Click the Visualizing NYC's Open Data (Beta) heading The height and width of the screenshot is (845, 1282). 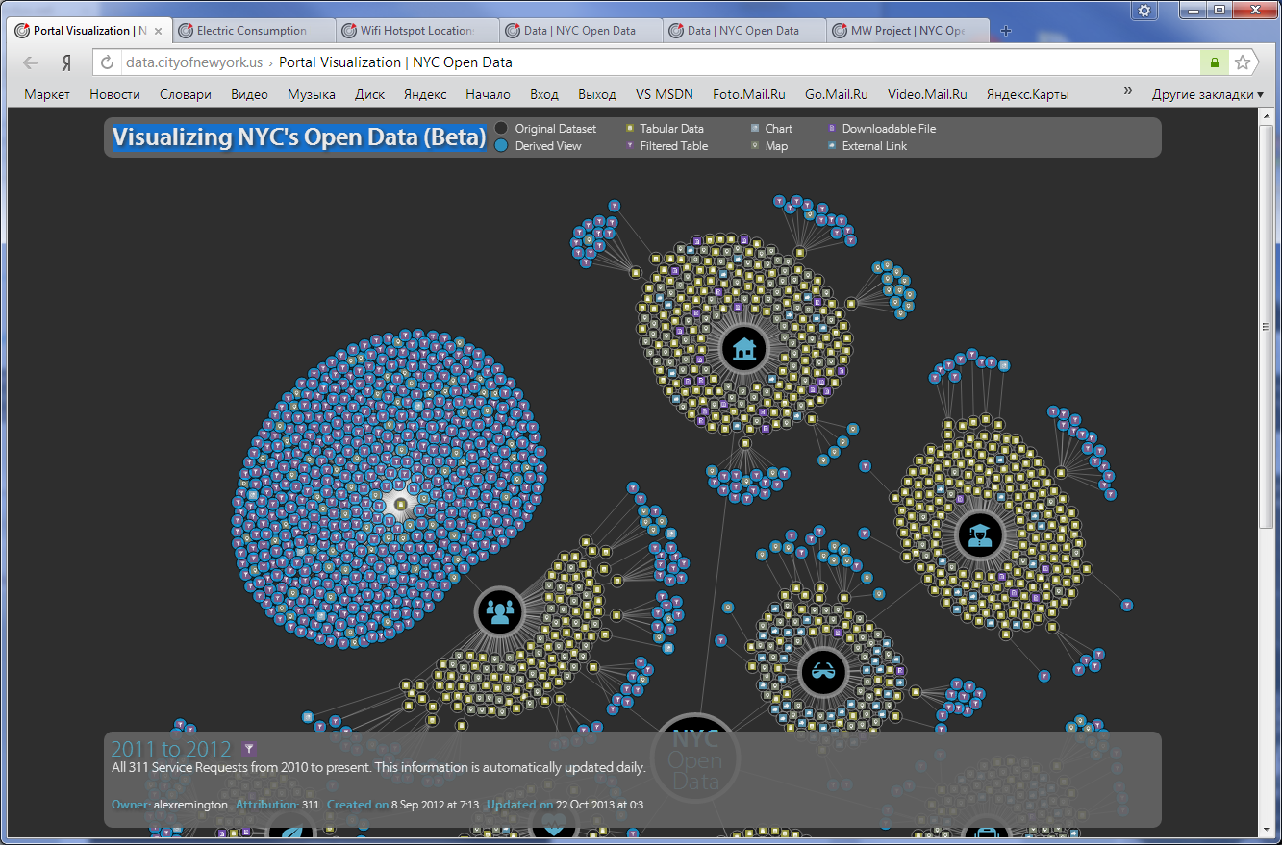[x=299, y=137]
